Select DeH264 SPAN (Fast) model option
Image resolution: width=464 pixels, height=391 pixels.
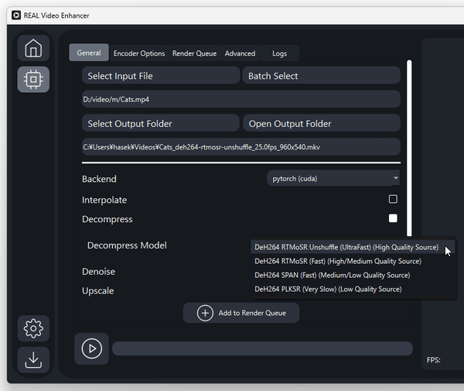pos(333,275)
